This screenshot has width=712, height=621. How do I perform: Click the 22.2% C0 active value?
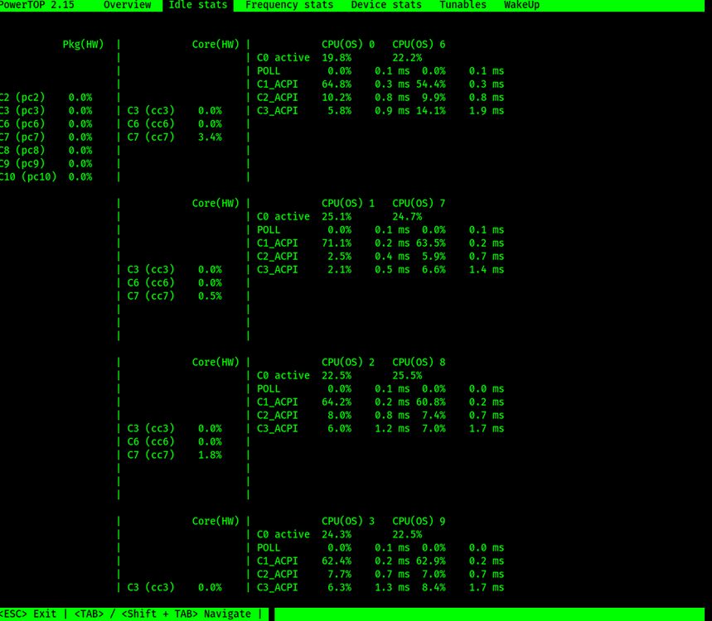407,58
